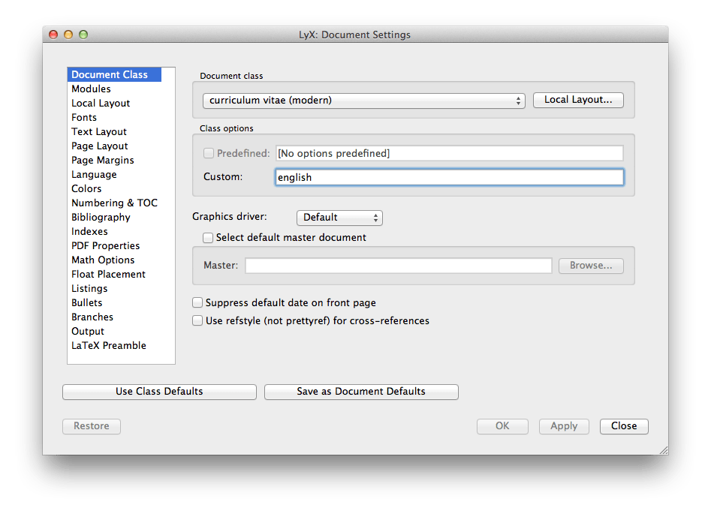
Task: Click the Close button at bottom right
Action: pyautogui.click(x=624, y=426)
